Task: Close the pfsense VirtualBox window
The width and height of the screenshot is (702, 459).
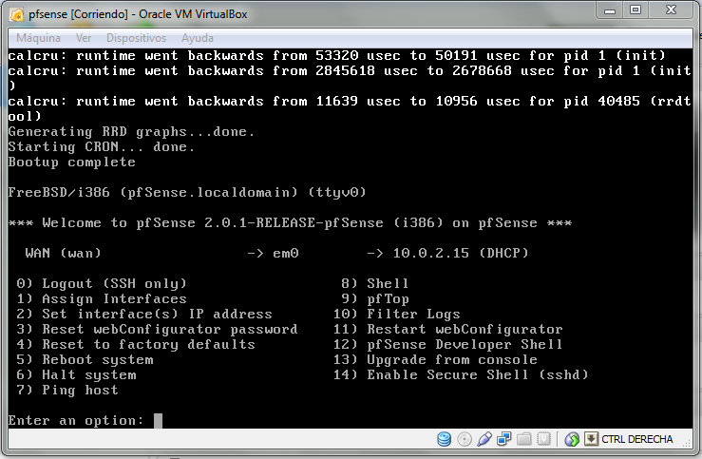Action: 673,10
